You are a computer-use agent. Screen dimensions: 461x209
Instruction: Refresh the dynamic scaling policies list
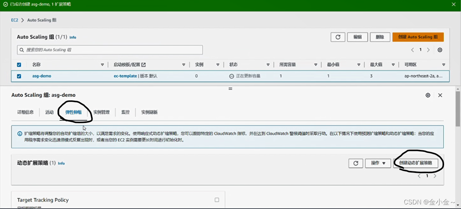(x=356, y=163)
